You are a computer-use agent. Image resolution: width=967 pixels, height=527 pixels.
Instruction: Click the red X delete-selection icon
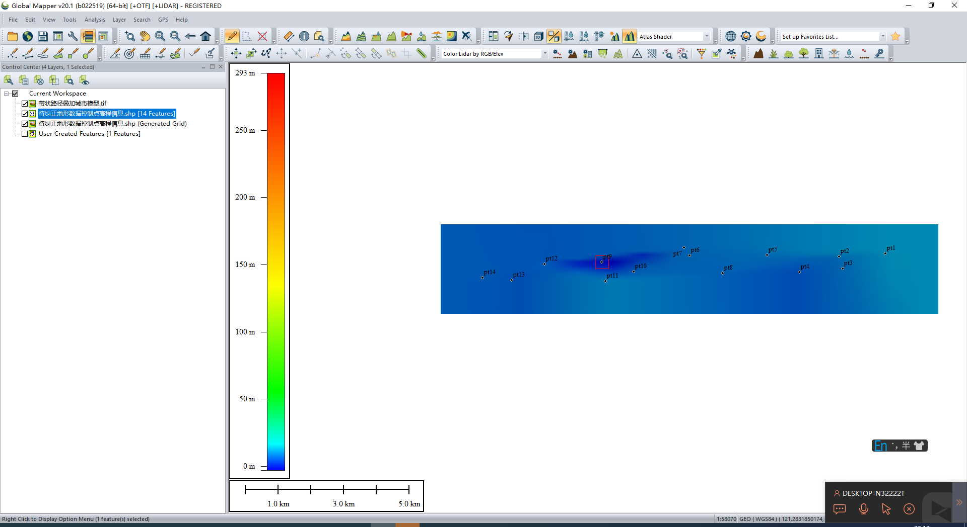(x=262, y=36)
